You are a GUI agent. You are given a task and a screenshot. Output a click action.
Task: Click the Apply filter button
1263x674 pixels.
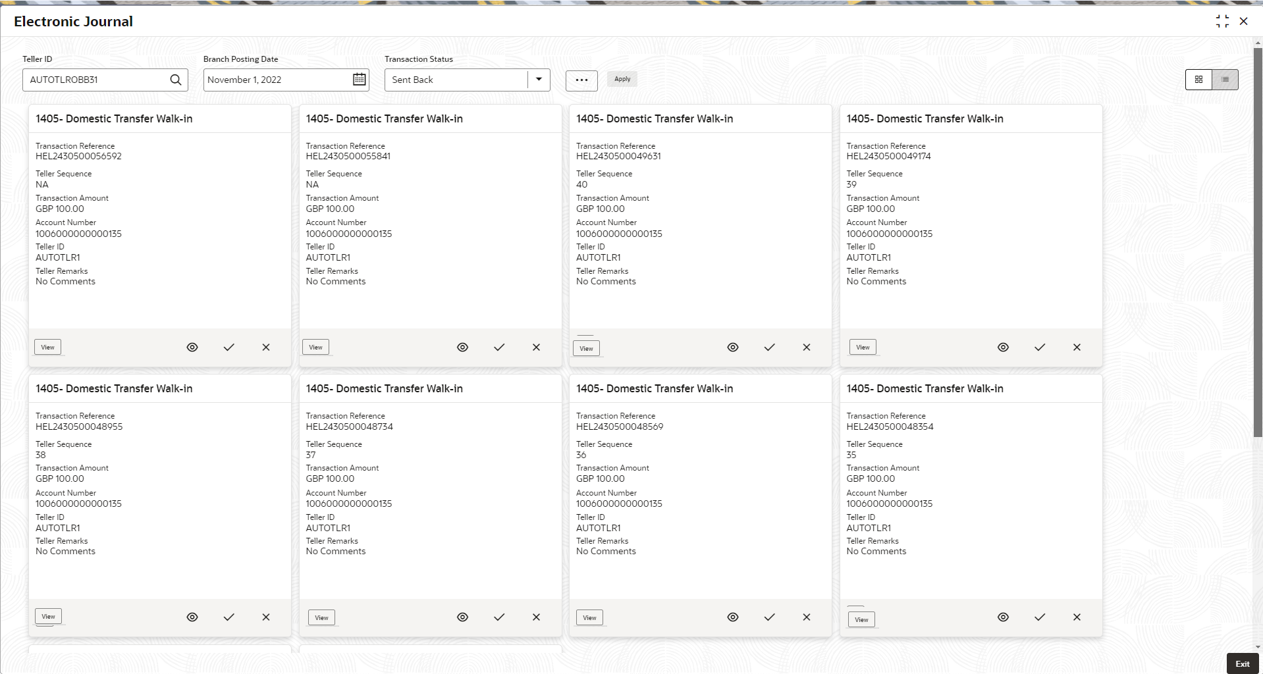[622, 79]
